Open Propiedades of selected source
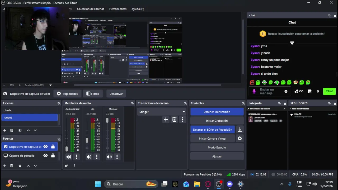This screenshot has height=190, width=338. (x=67, y=94)
